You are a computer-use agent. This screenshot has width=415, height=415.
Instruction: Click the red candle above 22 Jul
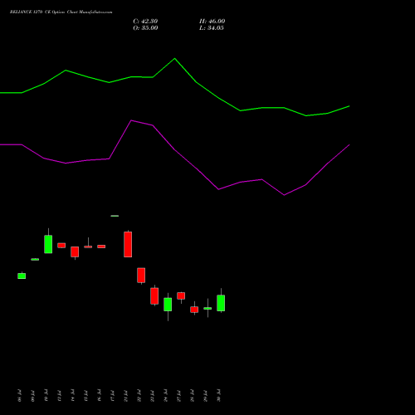(x=141, y=276)
